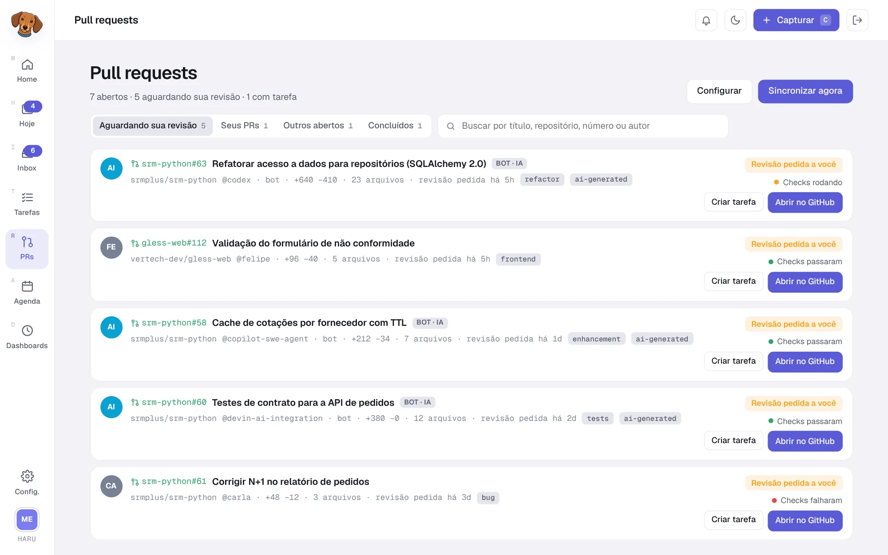Click the dachshund logo in the sidebar

tap(27, 23)
